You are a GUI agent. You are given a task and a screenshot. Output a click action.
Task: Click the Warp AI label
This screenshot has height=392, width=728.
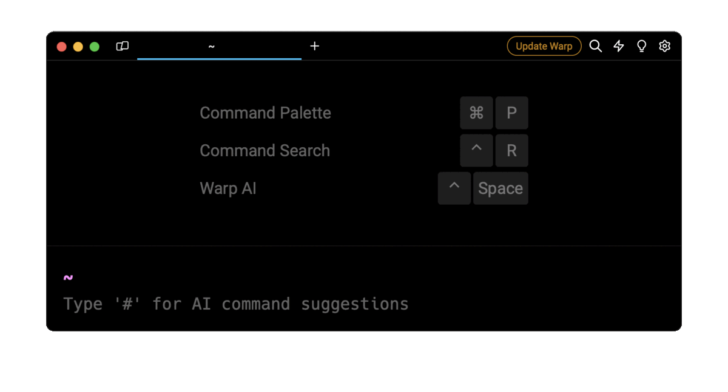coord(227,188)
